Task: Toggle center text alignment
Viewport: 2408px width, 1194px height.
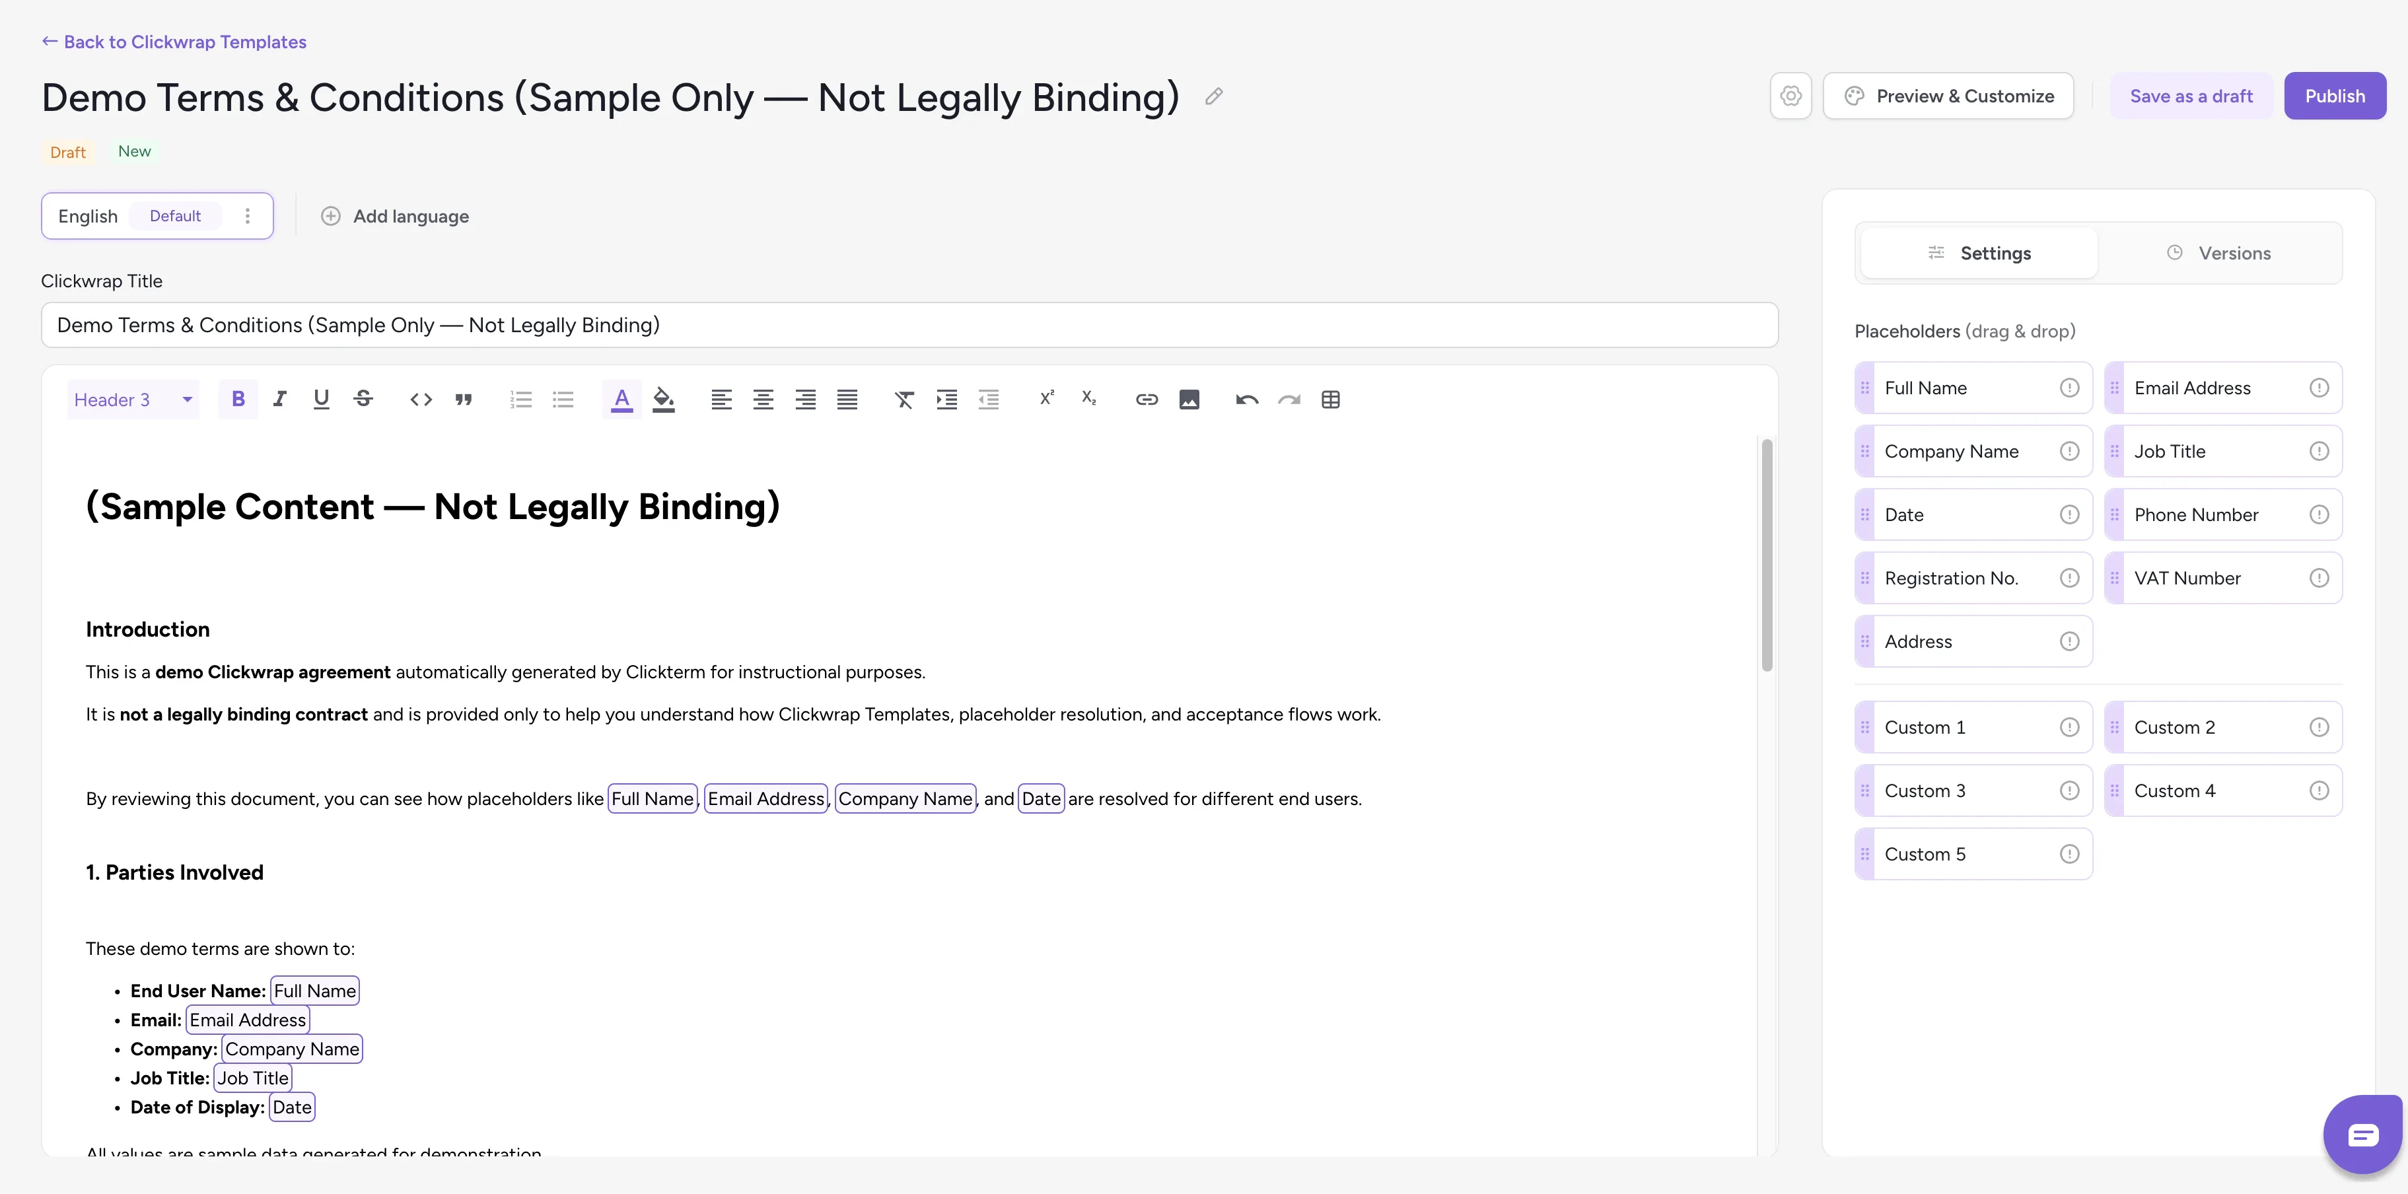Action: pyautogui.click(x=763, y=400)
